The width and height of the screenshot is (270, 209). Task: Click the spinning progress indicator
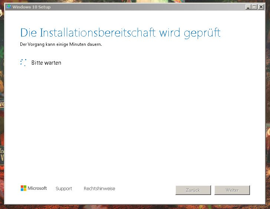[x=23, y=62]
